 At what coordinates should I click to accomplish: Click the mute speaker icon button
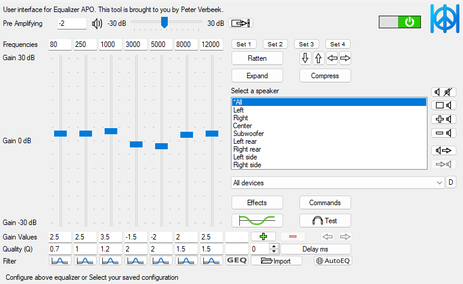[443, 92]
